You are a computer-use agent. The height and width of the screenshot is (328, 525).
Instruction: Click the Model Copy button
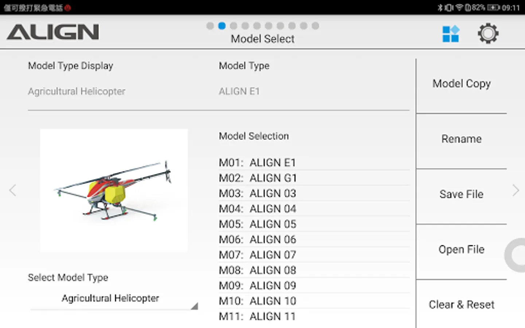point(462,84)
